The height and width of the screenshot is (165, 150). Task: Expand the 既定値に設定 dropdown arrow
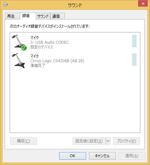(108, 141)
